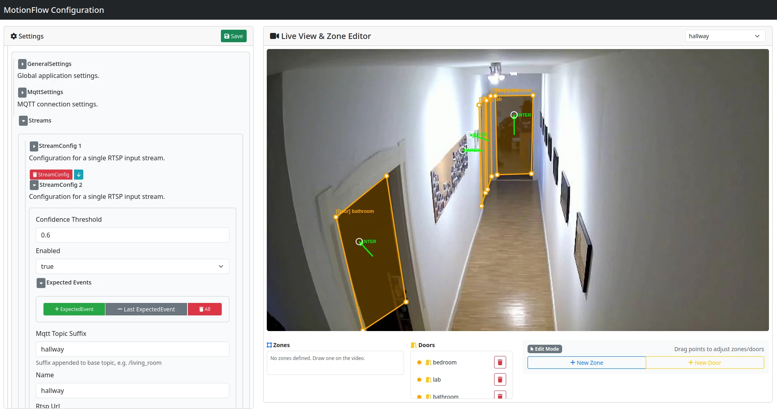The image size is (777, 409).
Task: Focus the Name input field
Action: point(132,391)
